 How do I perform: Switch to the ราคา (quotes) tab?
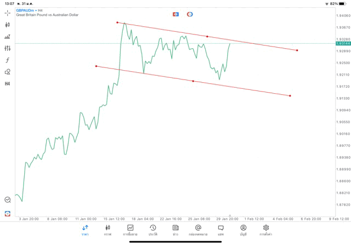85,230
